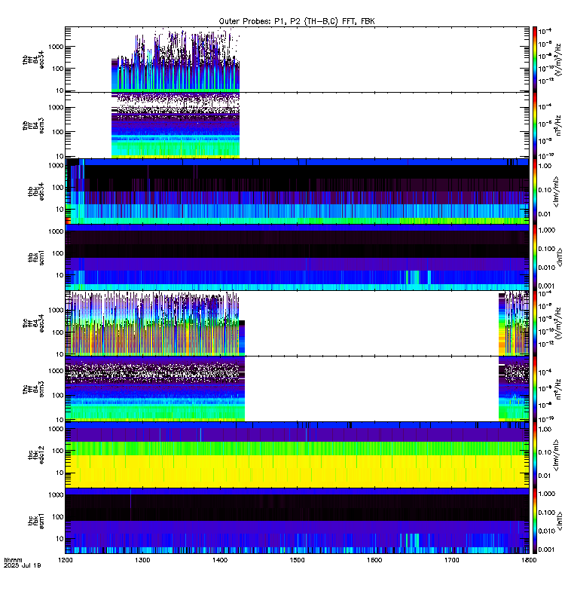The width and height of the screenshot is (565, 603).
Task: Click the color bar of thb fbk scm1 panel
Action: [x=534, y=257]
